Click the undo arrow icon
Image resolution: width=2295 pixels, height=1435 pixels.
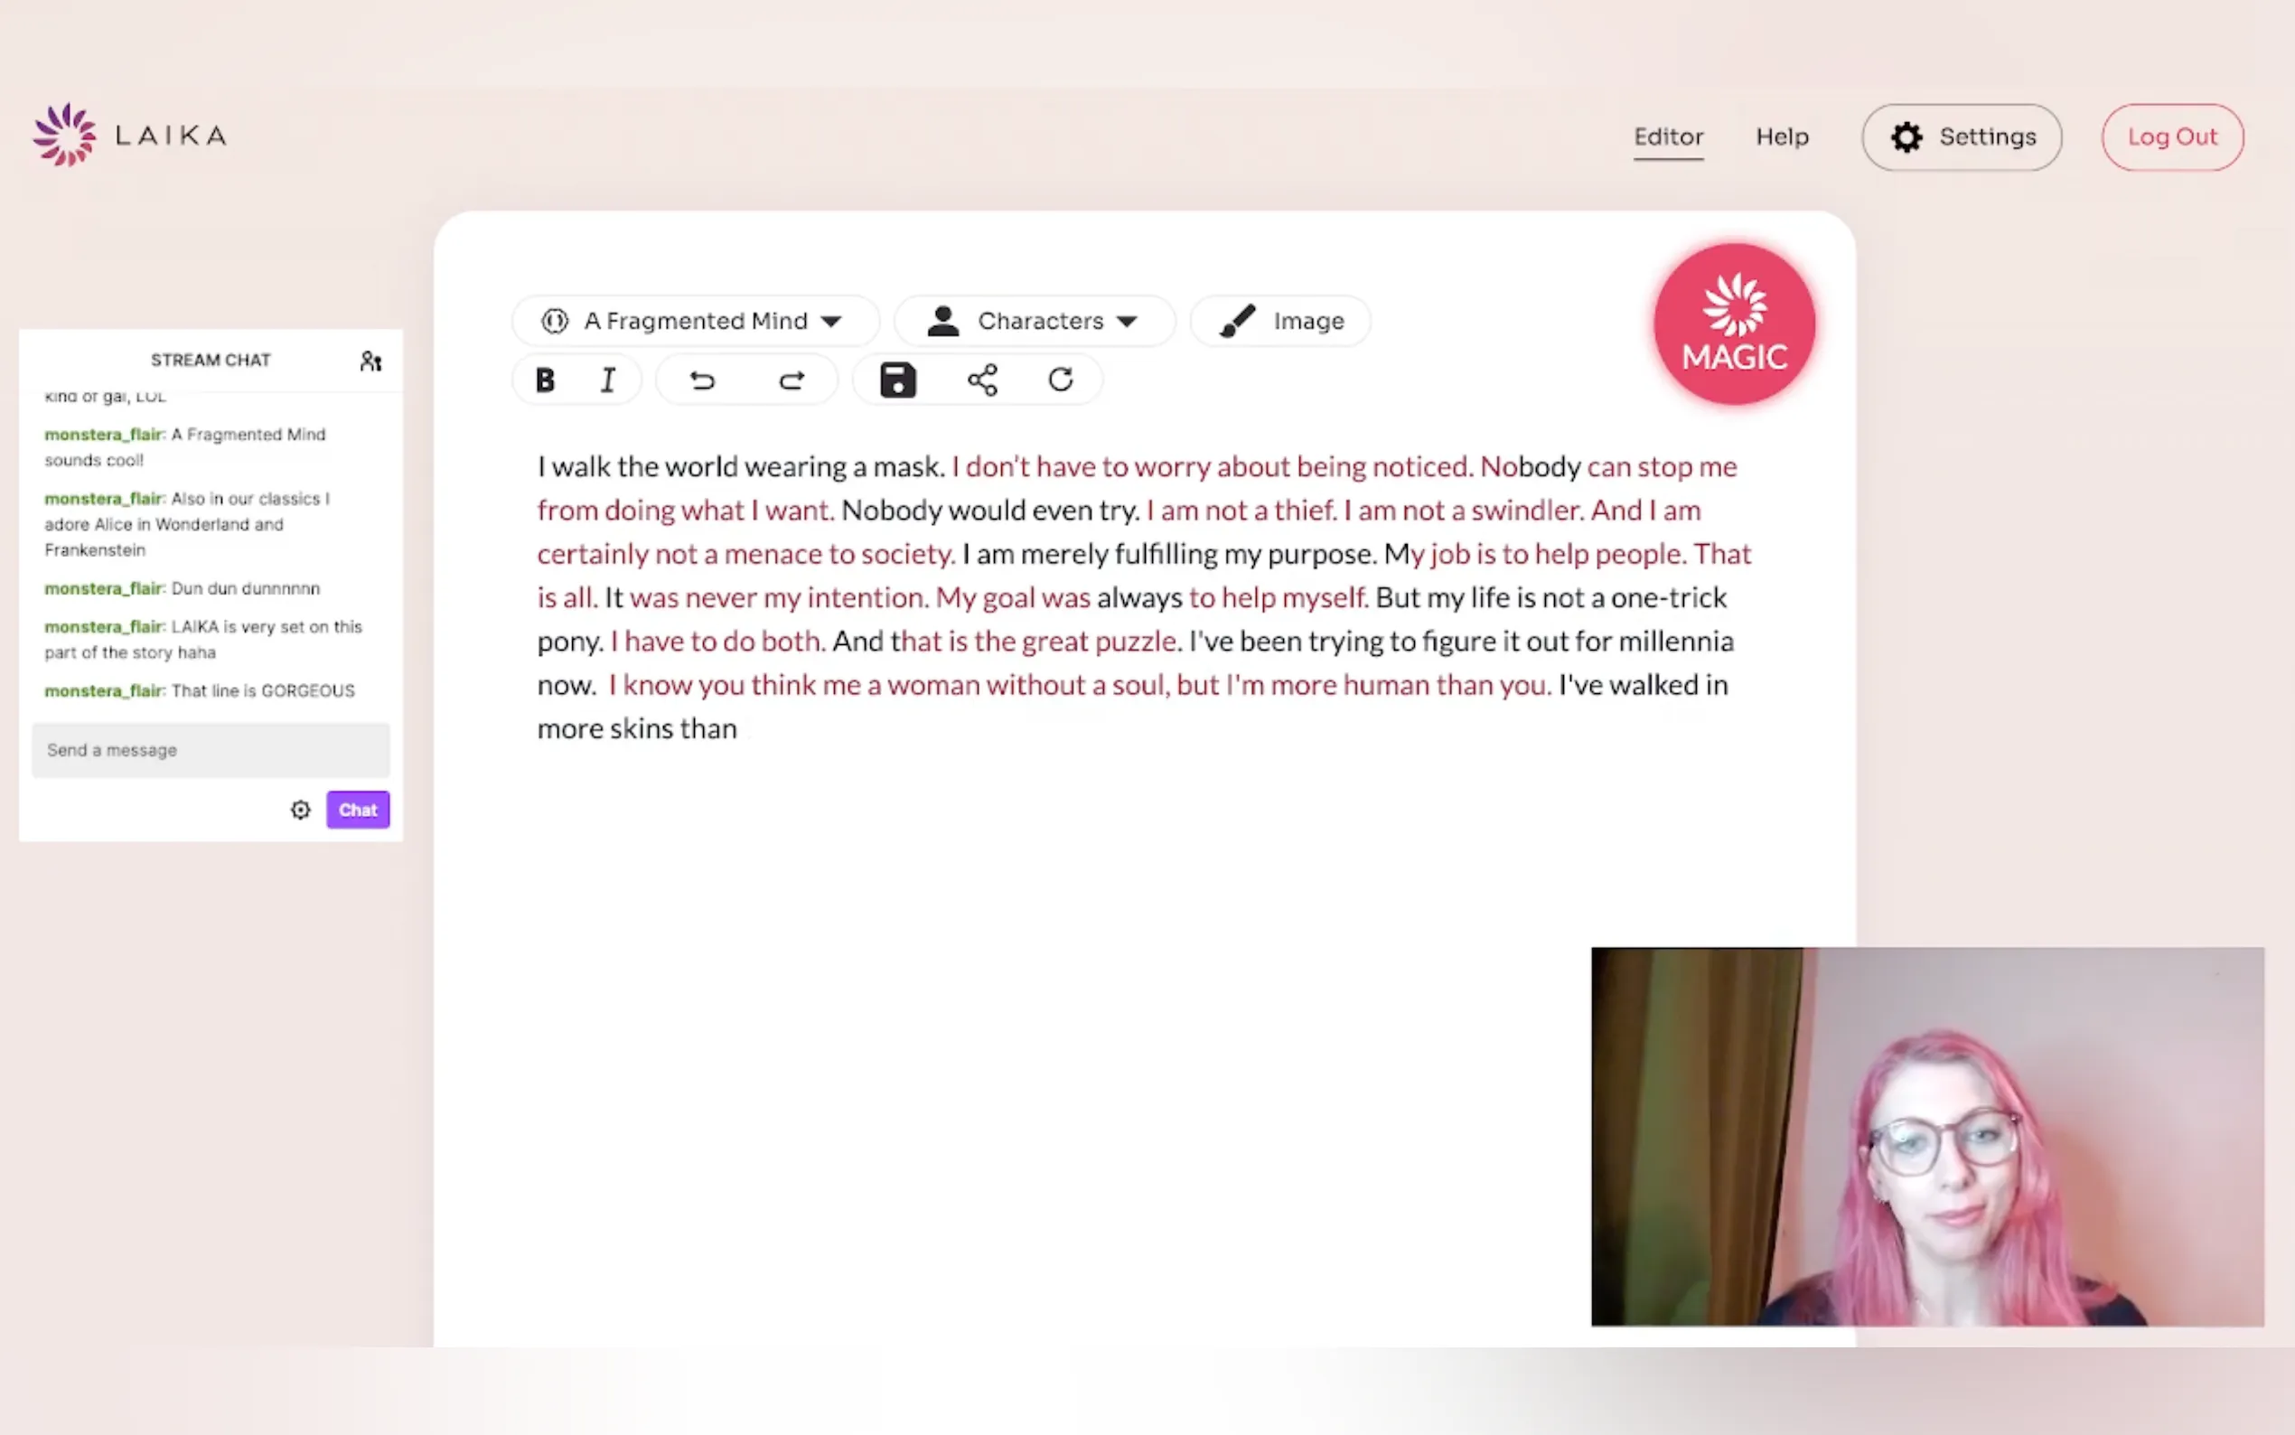702,380
